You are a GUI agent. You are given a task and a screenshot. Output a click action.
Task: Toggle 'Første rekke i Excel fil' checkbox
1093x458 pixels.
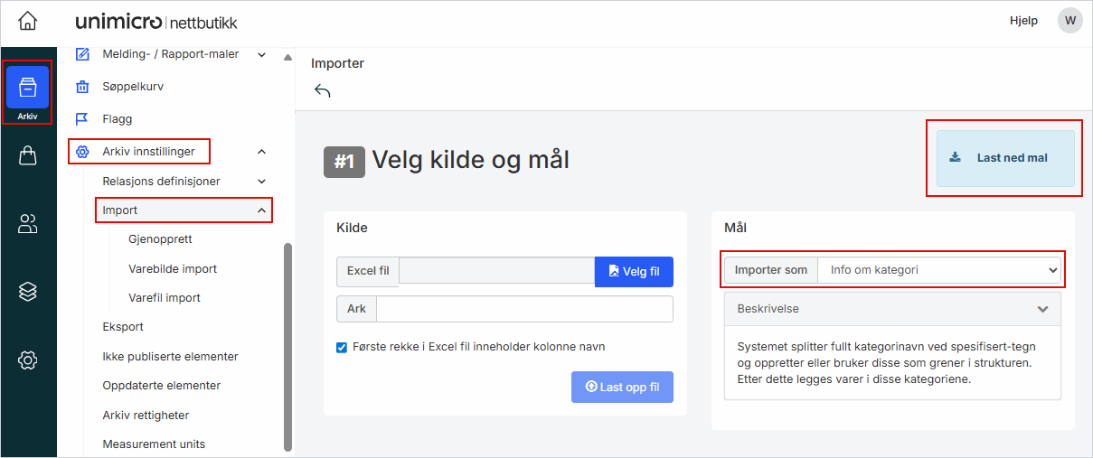pyautogui.click(x=342, y=347)
